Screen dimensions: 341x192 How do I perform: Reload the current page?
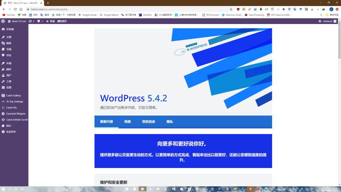pos(15,9)
